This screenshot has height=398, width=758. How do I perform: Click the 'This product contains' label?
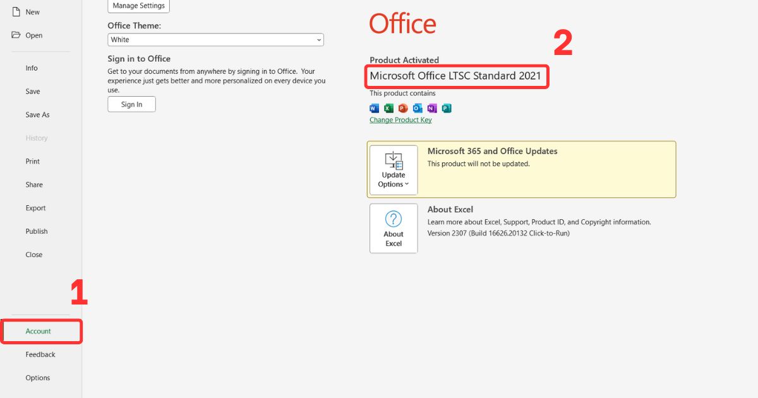pyautogui.click(x=402, y=93)
